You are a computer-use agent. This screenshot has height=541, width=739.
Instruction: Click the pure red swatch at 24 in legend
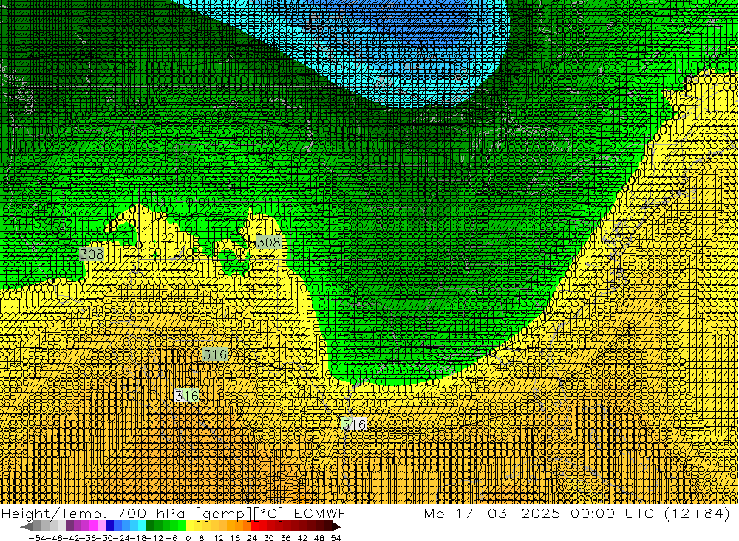tap(255, 526)
